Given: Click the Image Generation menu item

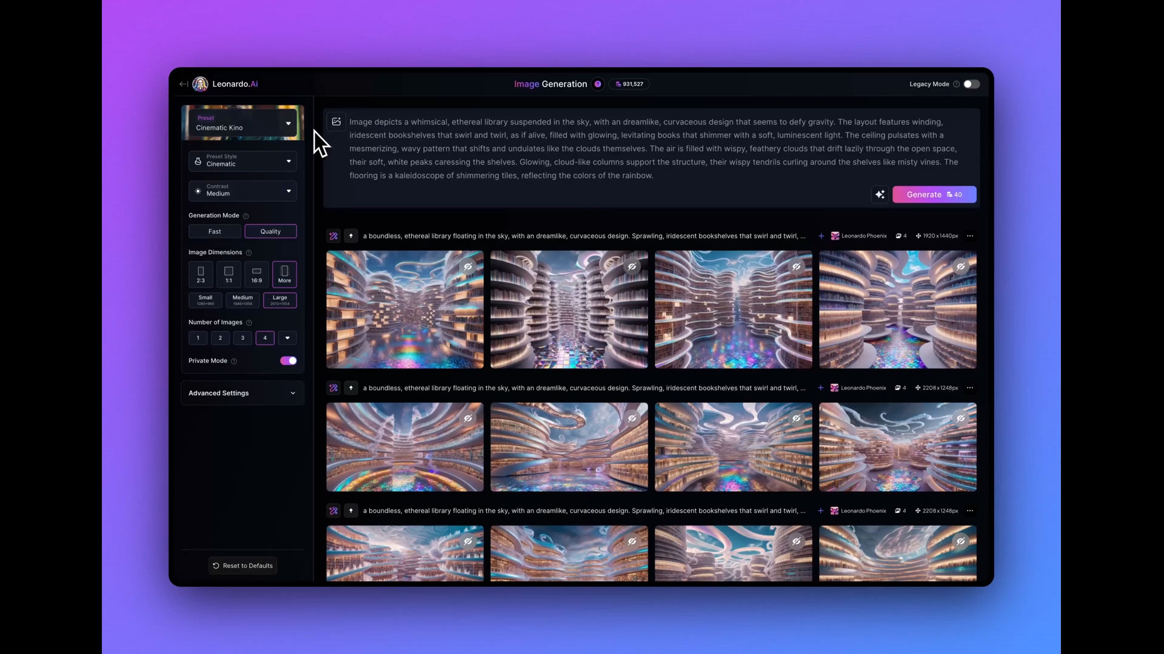Looking at the screenshot, I should coord(550,84).
